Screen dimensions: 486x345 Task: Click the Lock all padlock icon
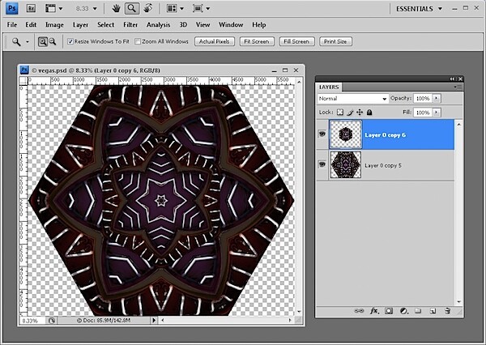point(369,113)
